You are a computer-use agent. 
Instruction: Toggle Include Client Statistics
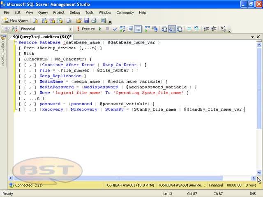coord(155,29)
